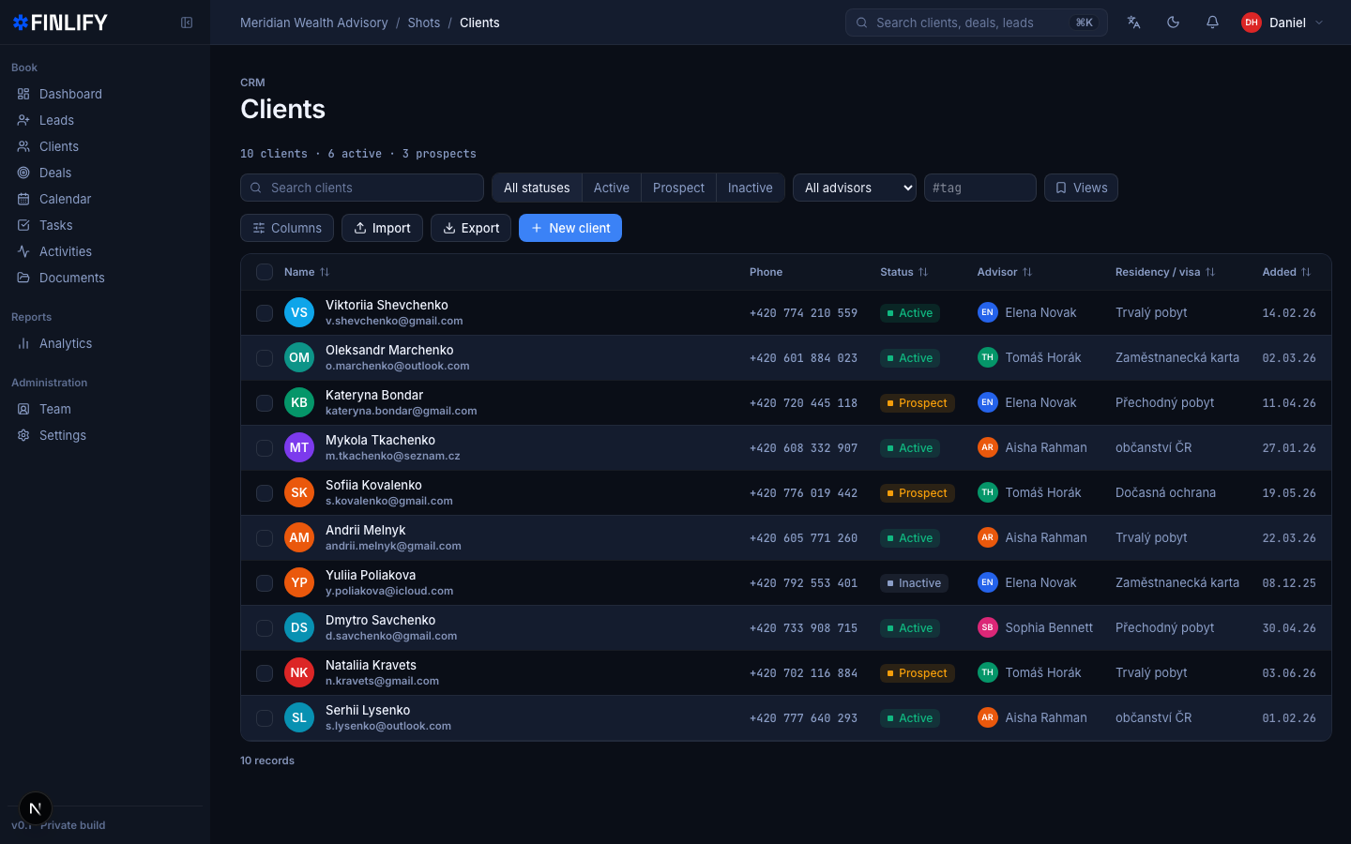The height and width of the screenshot is (844, 1351).
Task: Click the KB avatar for Kateryna Bondar
Action: 299,402
